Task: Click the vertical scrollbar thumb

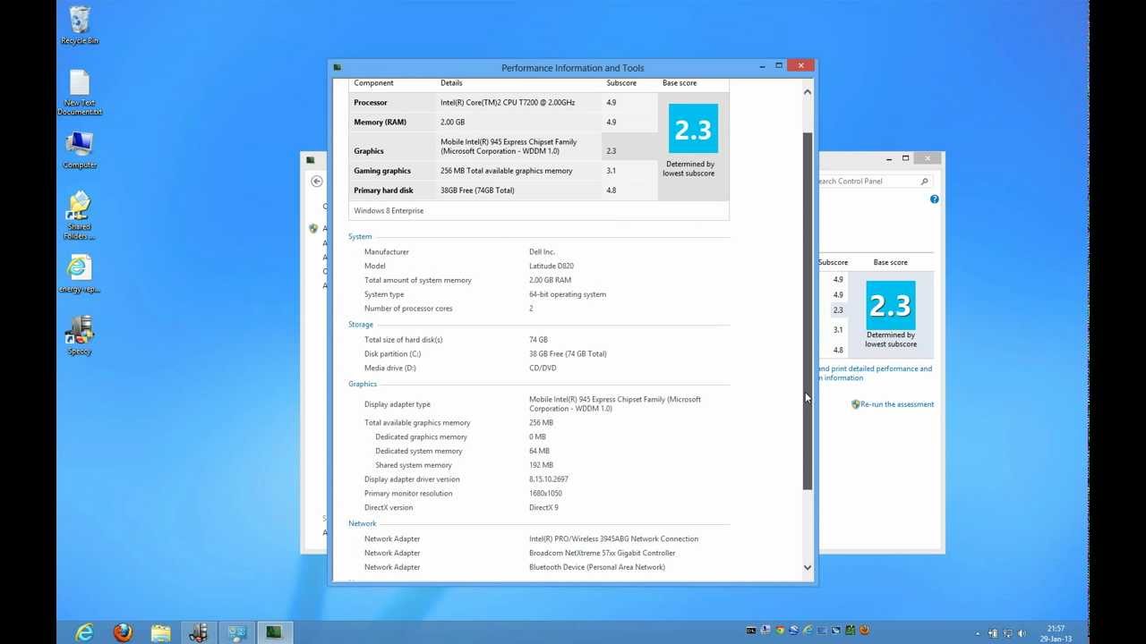Action: point(807,310)
